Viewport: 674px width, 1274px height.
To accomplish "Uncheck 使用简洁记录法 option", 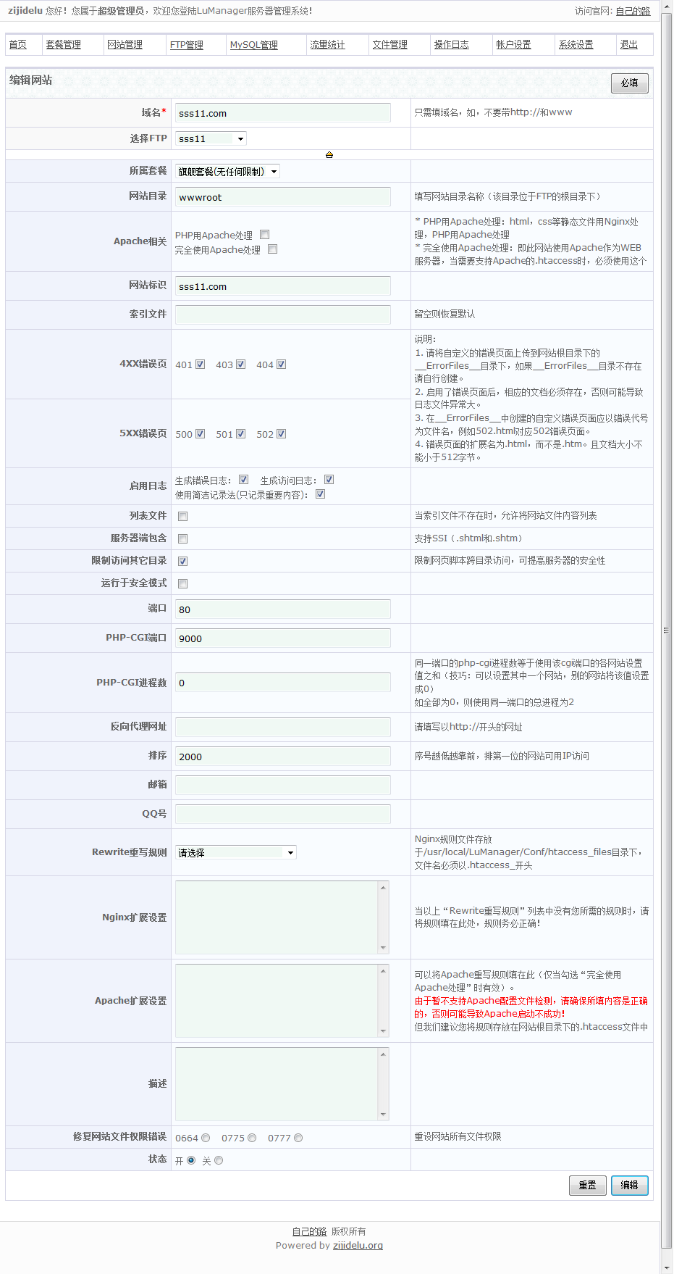I will click(x=321, y=494).
